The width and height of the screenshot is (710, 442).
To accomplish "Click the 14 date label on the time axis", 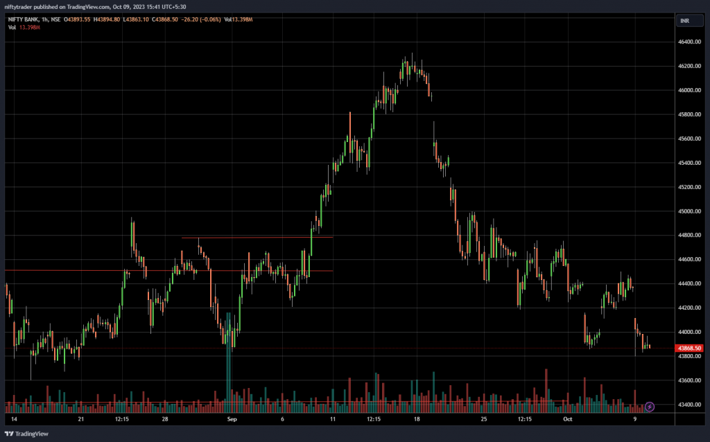I will pos(14,419).
